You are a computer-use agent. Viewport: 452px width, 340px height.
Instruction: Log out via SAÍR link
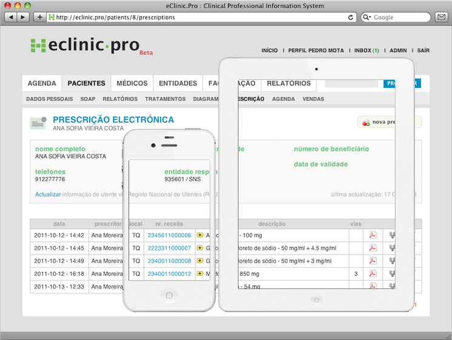pos(423,50)
